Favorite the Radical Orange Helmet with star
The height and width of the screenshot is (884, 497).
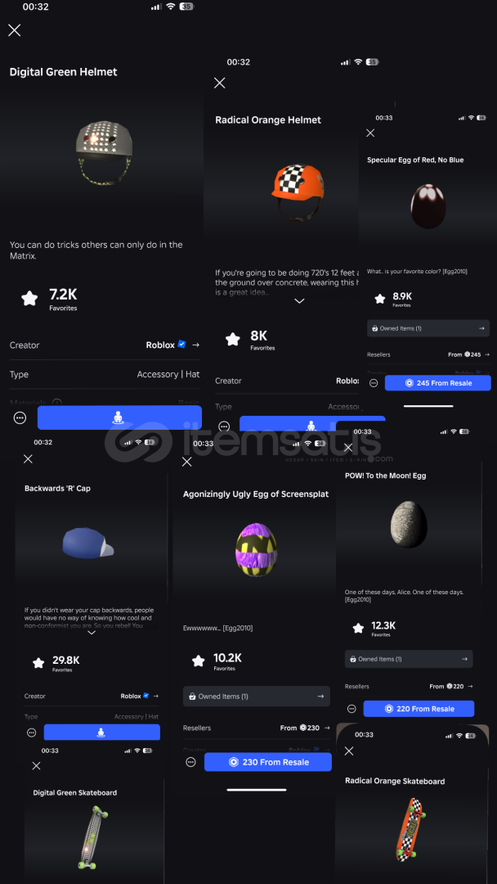pyautogui.click(x=232, y=339)
